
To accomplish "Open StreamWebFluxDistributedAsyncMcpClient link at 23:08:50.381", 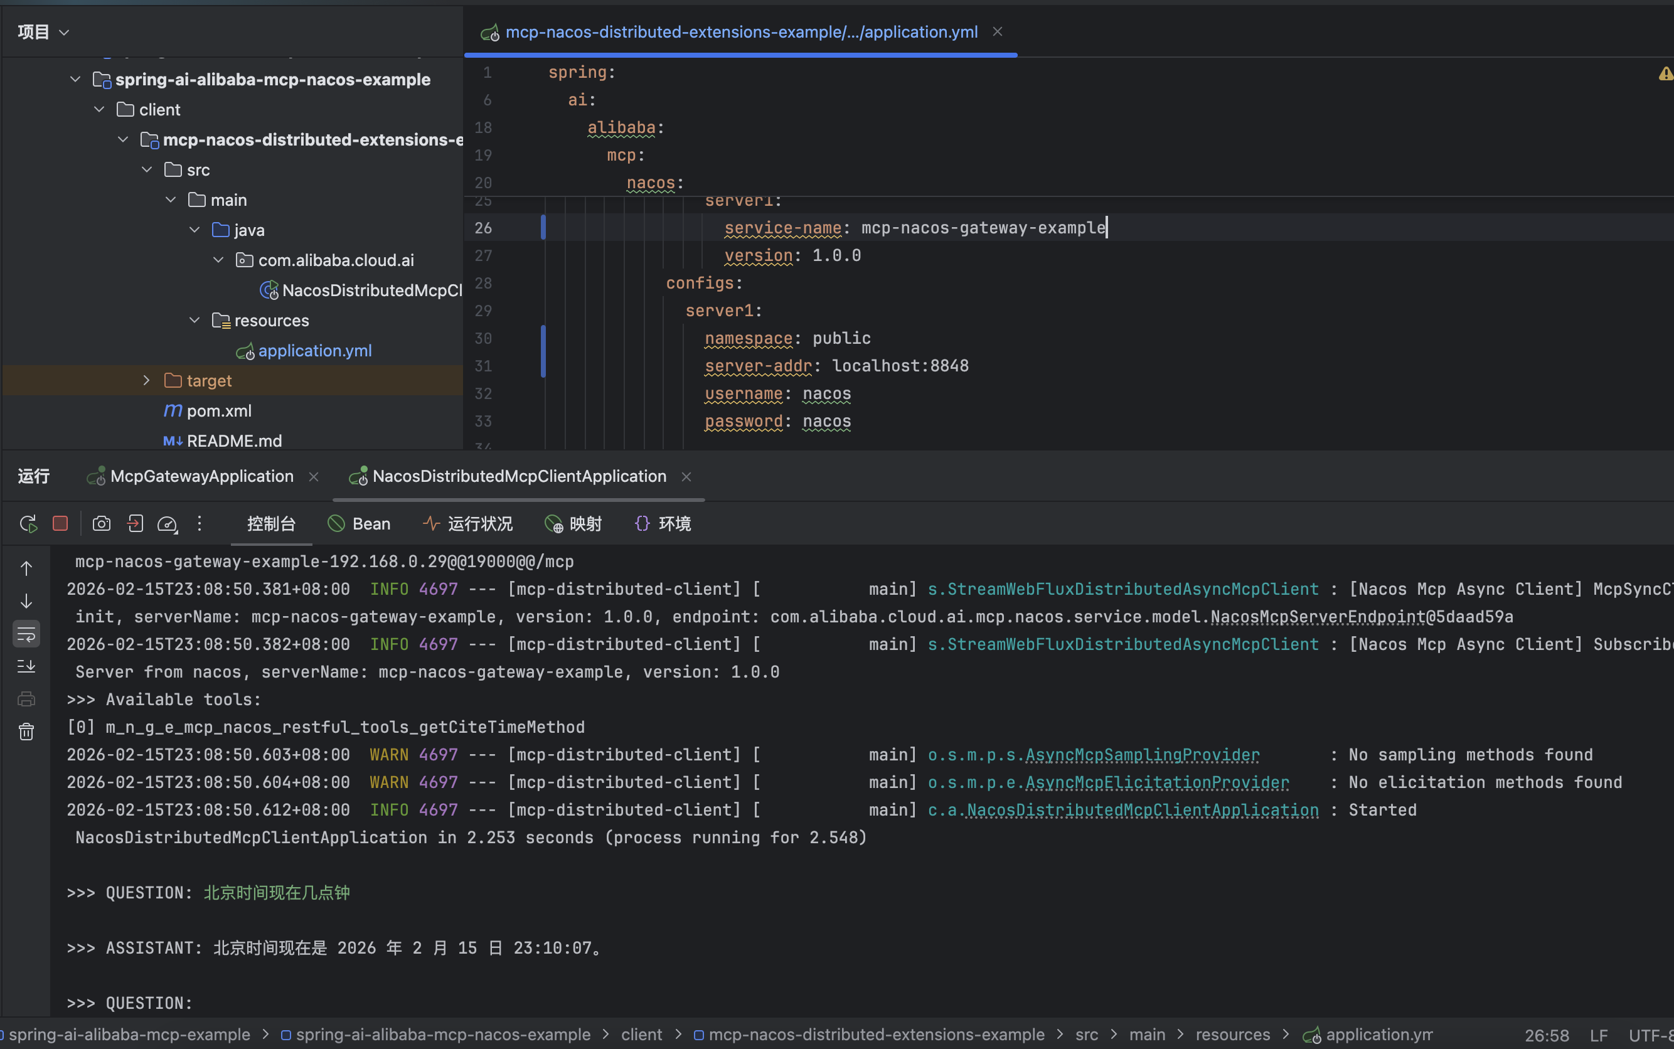I will (1123, 589).
